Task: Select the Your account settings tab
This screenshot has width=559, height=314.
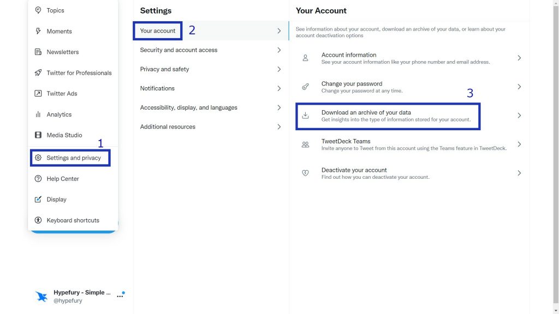Action: (158, 31)
